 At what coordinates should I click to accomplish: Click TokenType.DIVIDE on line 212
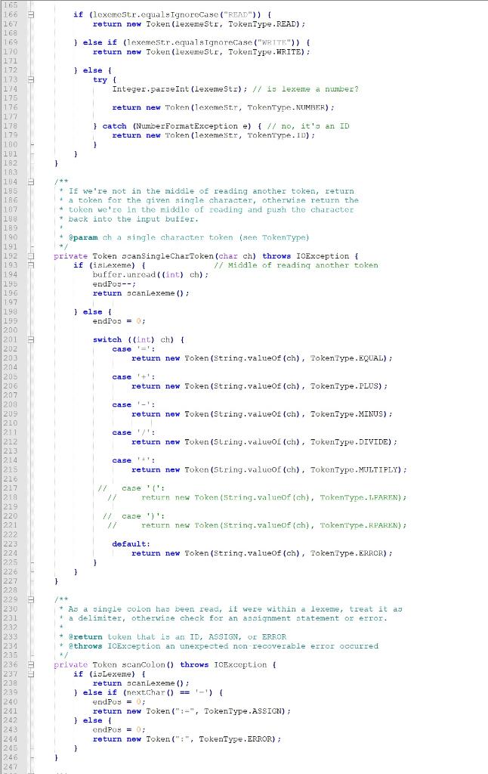(x=351, y=441)
